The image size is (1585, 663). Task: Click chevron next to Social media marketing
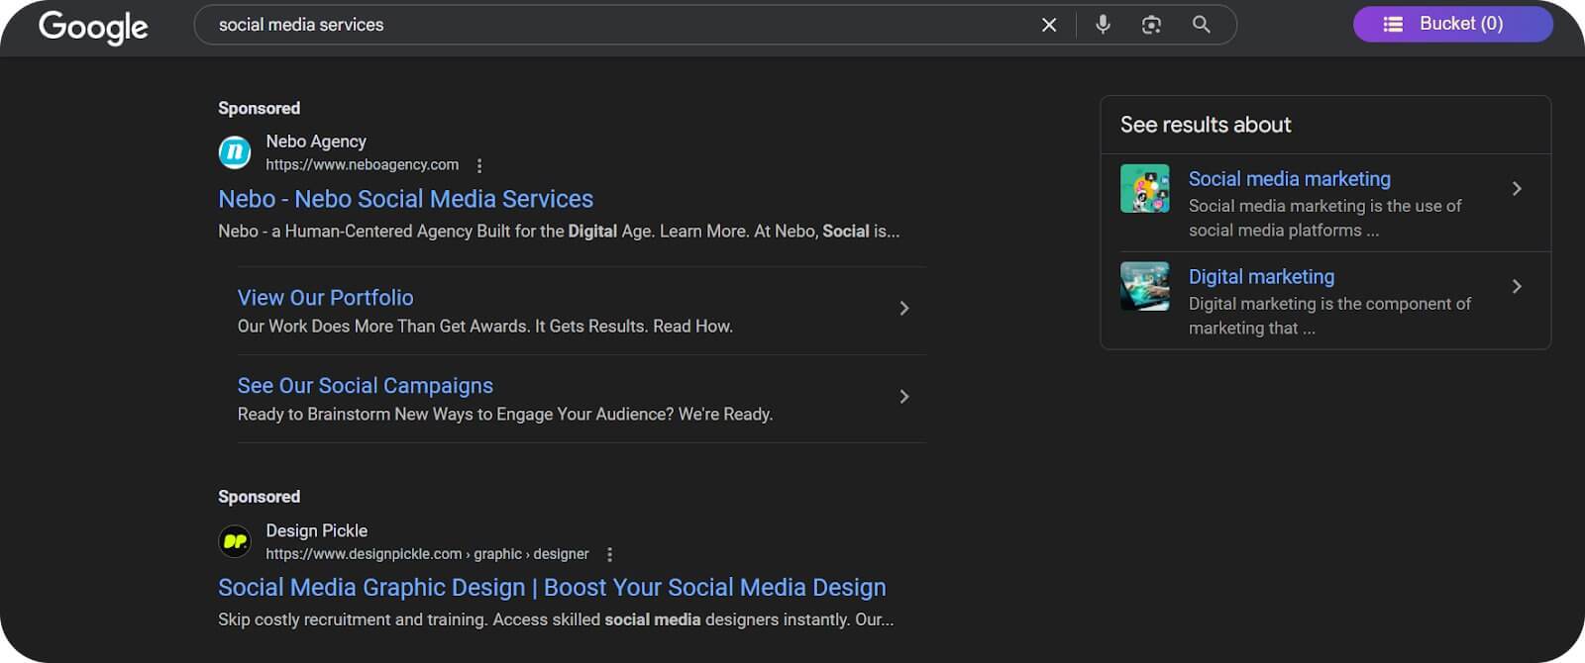[x=1516, y=188]
